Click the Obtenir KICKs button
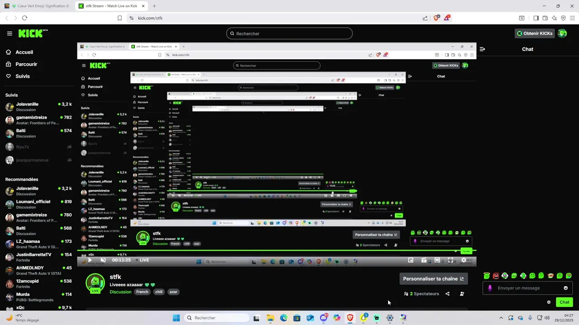This screenshot has width=579, height=325. [535, 33]
